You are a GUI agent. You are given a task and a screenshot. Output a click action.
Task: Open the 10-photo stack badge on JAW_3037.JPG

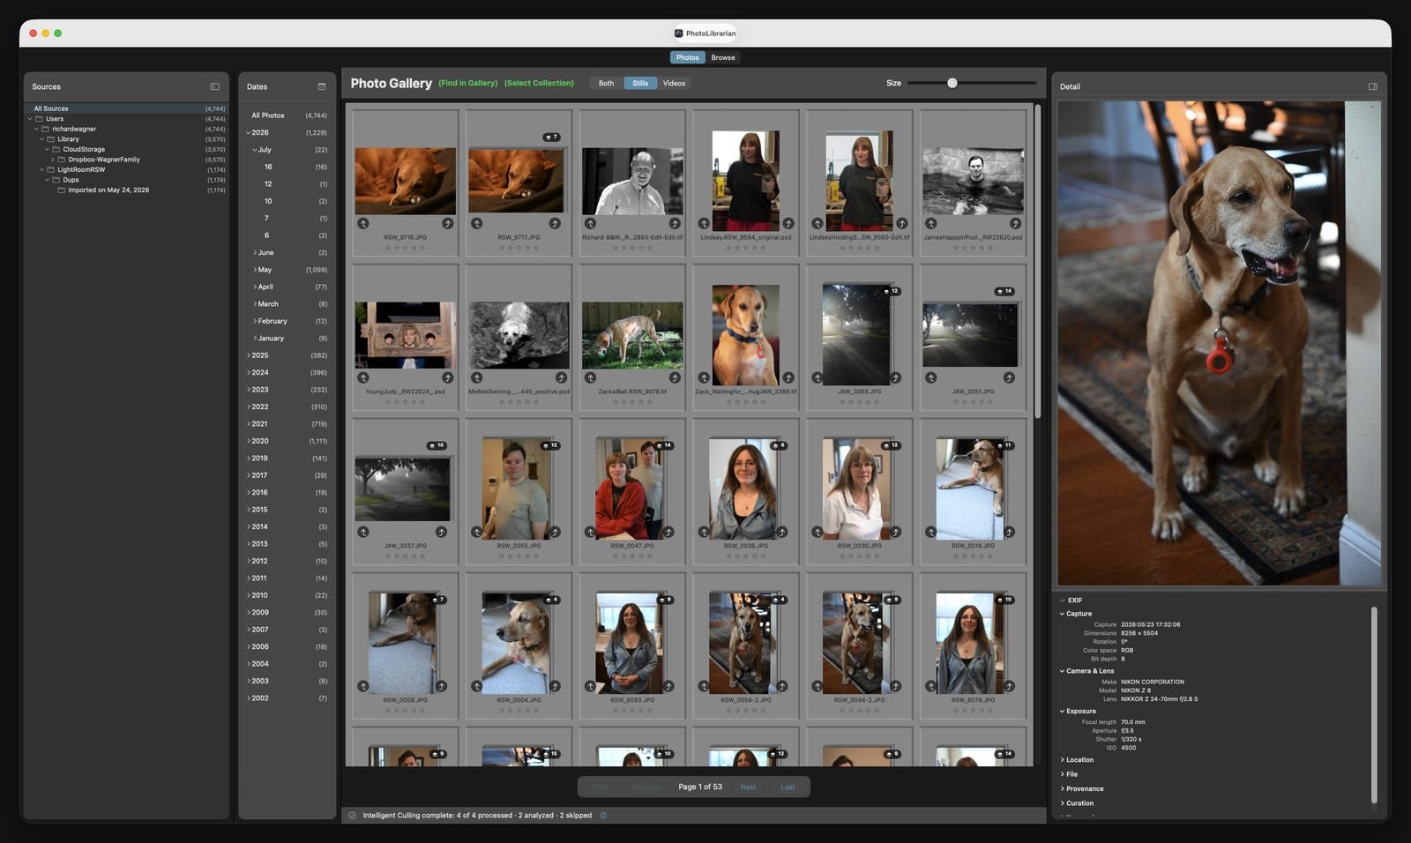(437, 445)
